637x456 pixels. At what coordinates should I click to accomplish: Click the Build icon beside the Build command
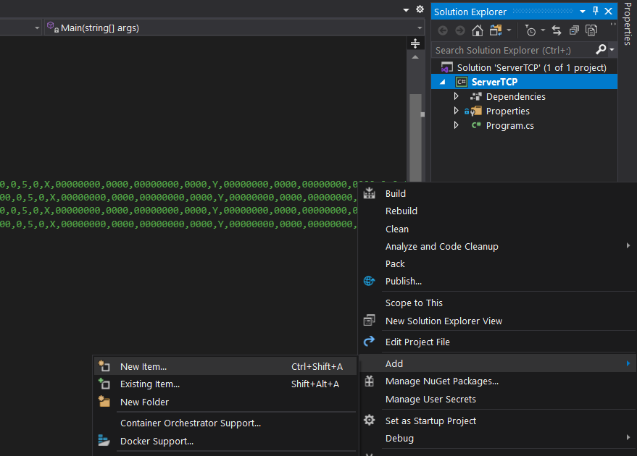(369, 193)
